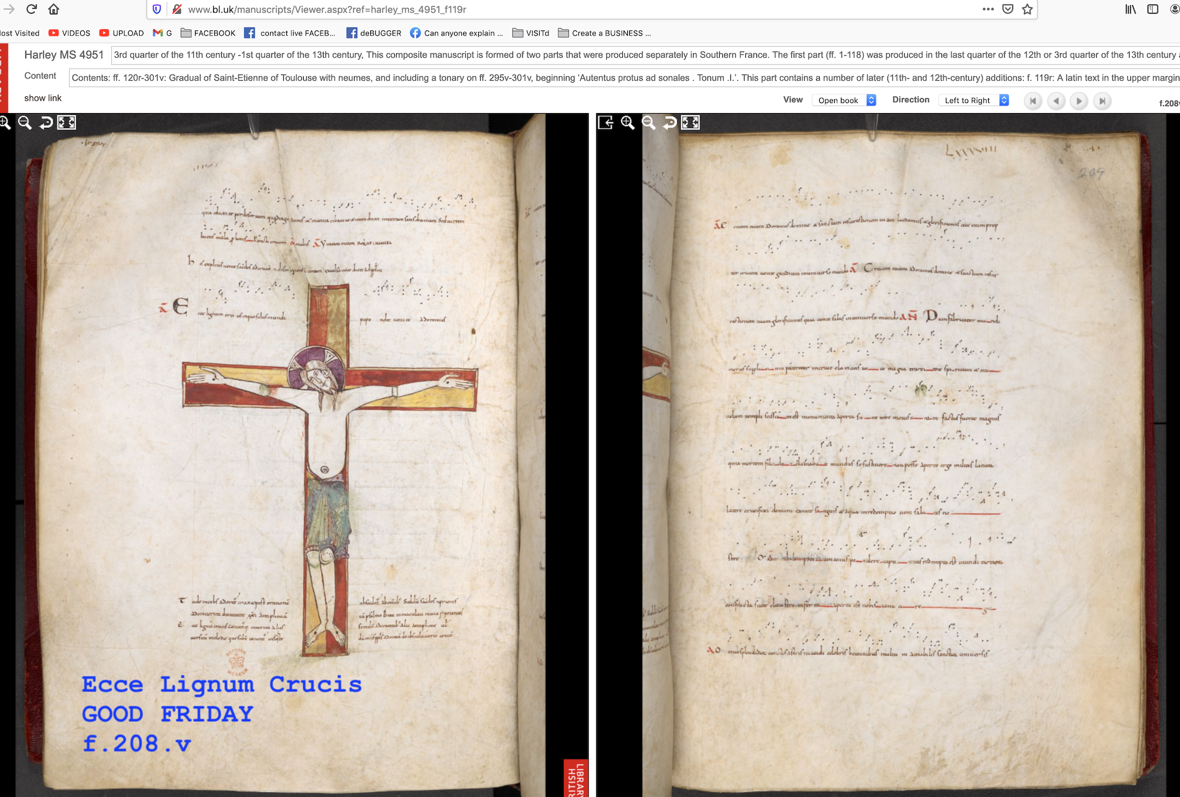
Task: Click the Contents text field
Action: (624, 78)
